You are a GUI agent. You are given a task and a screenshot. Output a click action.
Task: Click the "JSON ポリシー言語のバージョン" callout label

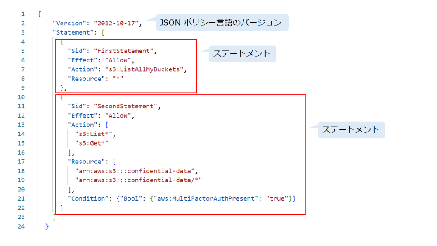[x=222, y=23]
